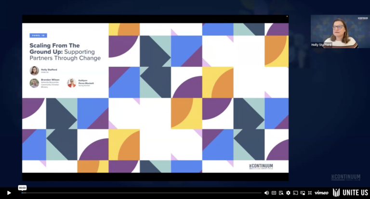The height and width of the screenshot is (199, 370).
Task: Open the transcript search icon
Action: pyautogui.click(x=281, y=193)
